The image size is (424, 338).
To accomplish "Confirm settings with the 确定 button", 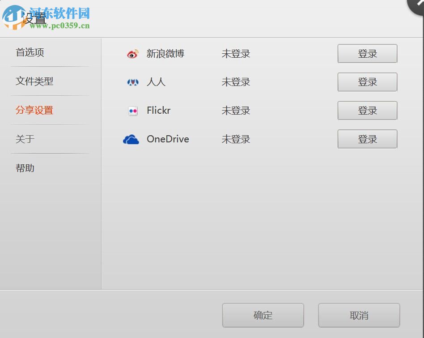I will coord(263,315).
